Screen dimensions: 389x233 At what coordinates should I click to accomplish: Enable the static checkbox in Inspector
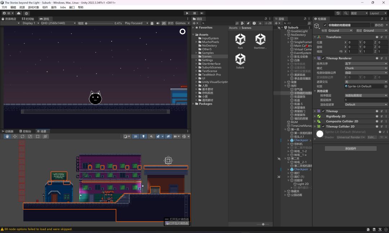[x=372, y=25]
